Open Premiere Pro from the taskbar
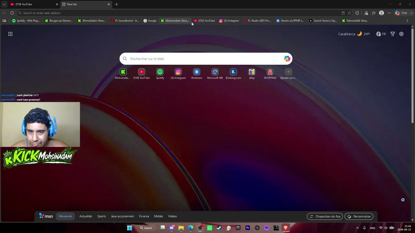 coord(248,228)
